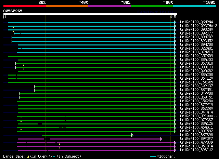219x159 pixels.
Task: Select the UniRef100_B8BCJ3 label
Action: [196, 67]
